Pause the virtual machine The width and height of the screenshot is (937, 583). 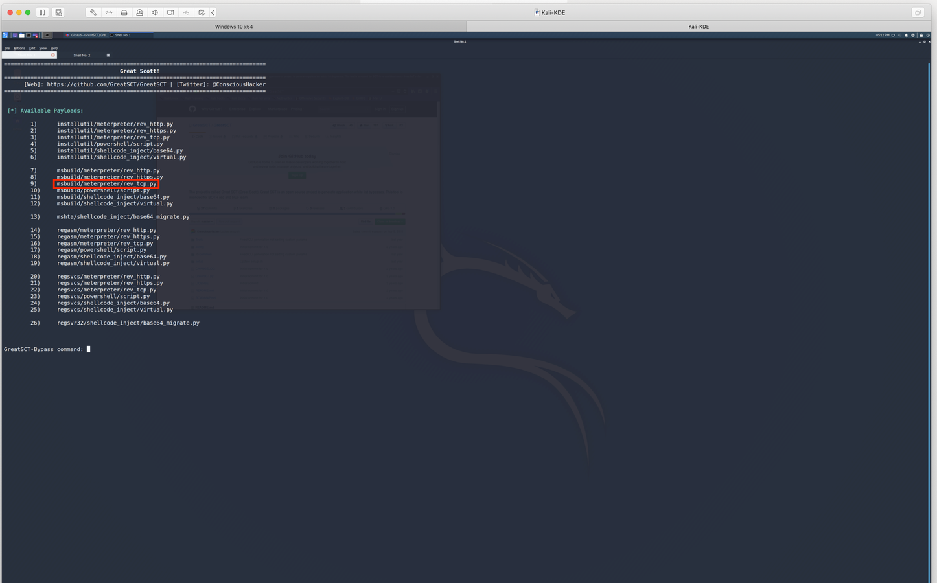click(x=43, y=12)
